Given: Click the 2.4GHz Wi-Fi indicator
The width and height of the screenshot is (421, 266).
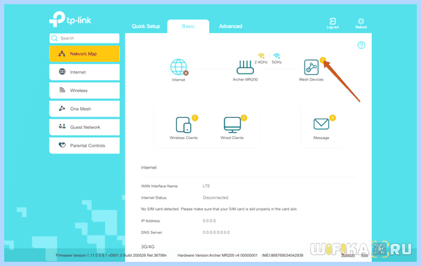Looking at the screenshot, I should [x=261, y=58].
